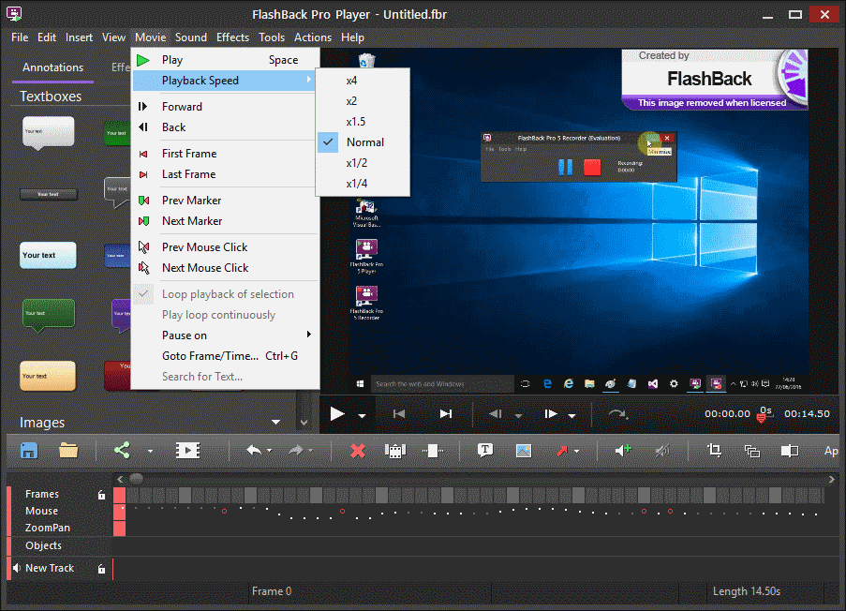
Task: Select Normal playback speed
Action: click(363, 142)
